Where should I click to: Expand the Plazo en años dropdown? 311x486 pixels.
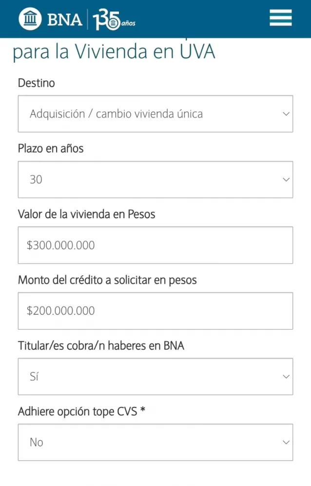pos(155,180)
